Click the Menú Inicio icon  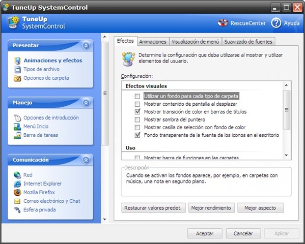(17, 127)
